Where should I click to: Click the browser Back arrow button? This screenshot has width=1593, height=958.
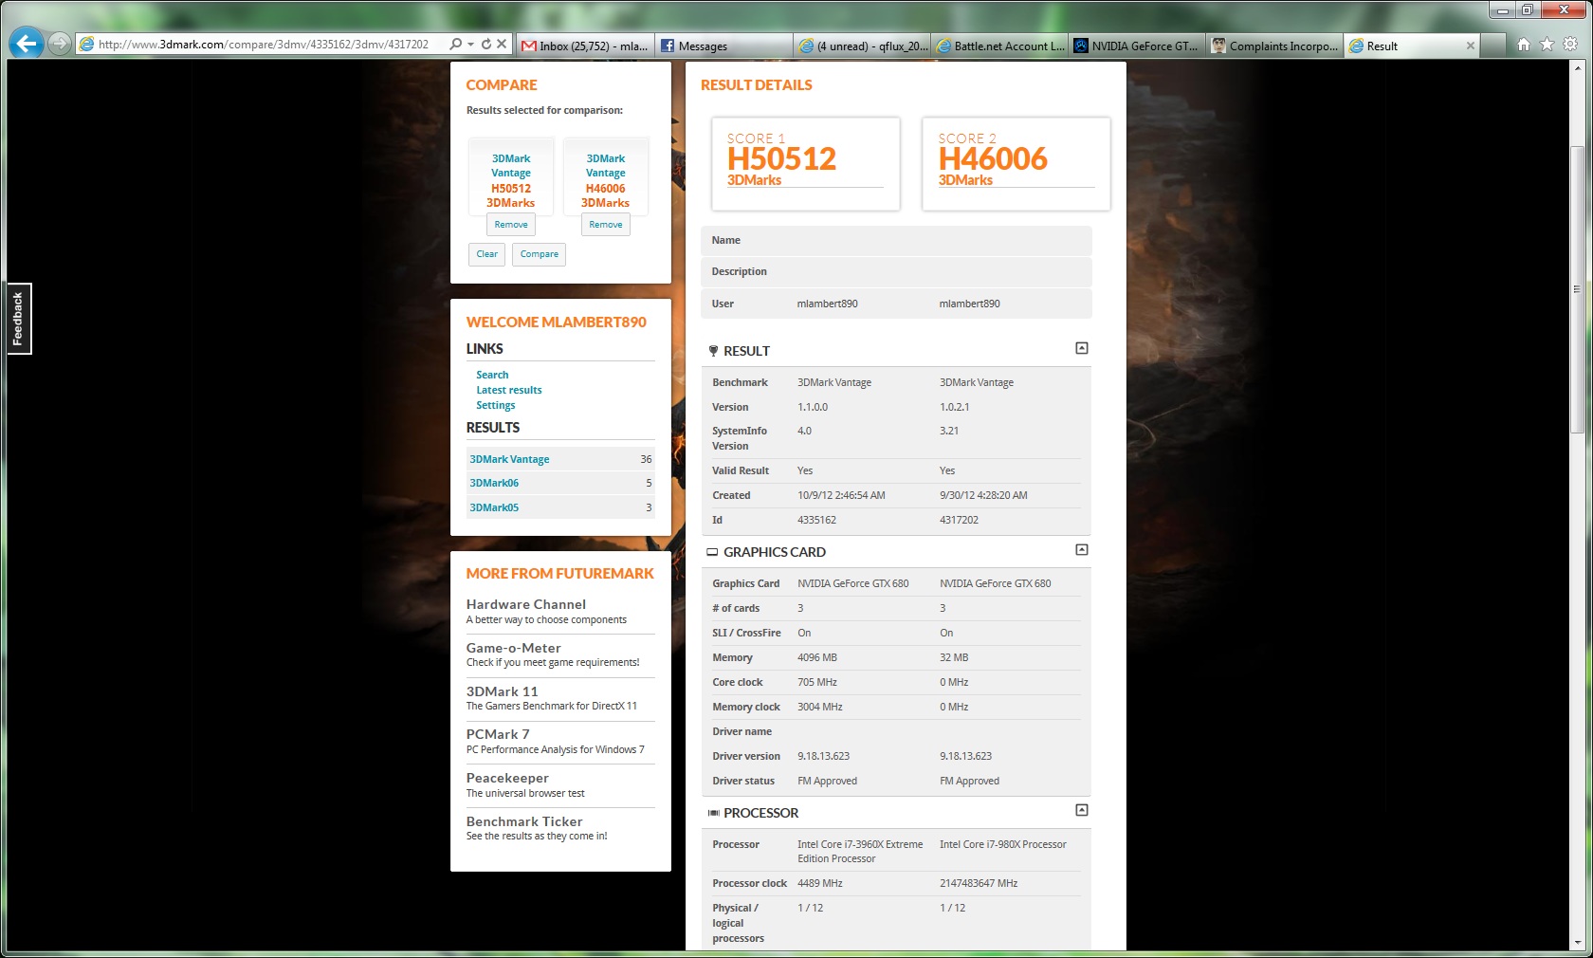point(27,44)
